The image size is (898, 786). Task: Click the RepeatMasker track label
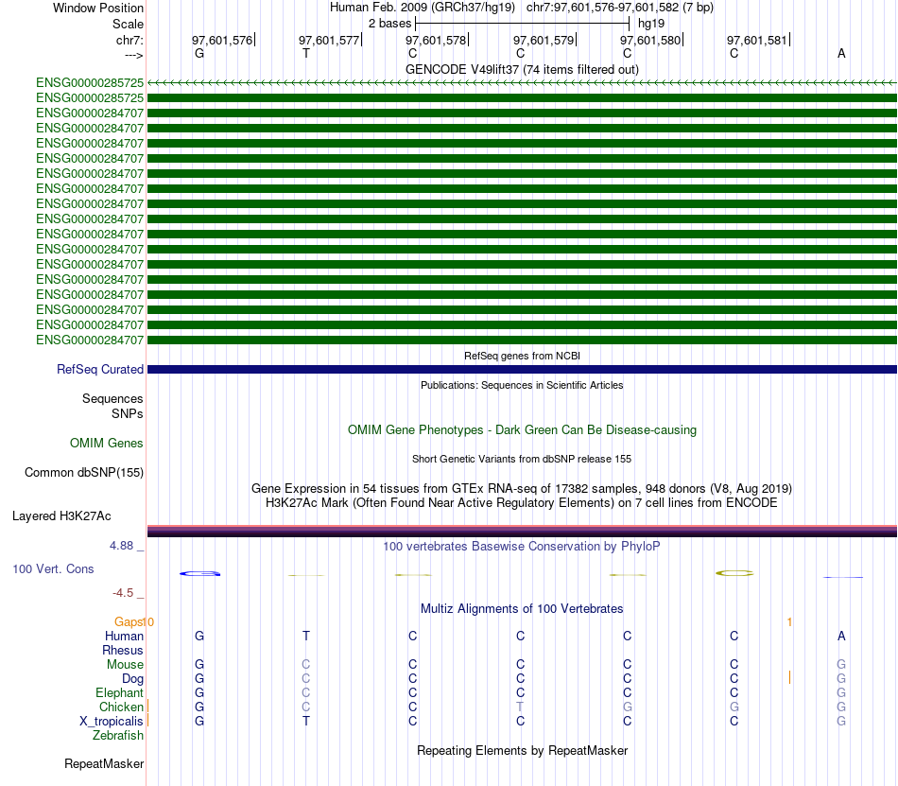[104, 764]
